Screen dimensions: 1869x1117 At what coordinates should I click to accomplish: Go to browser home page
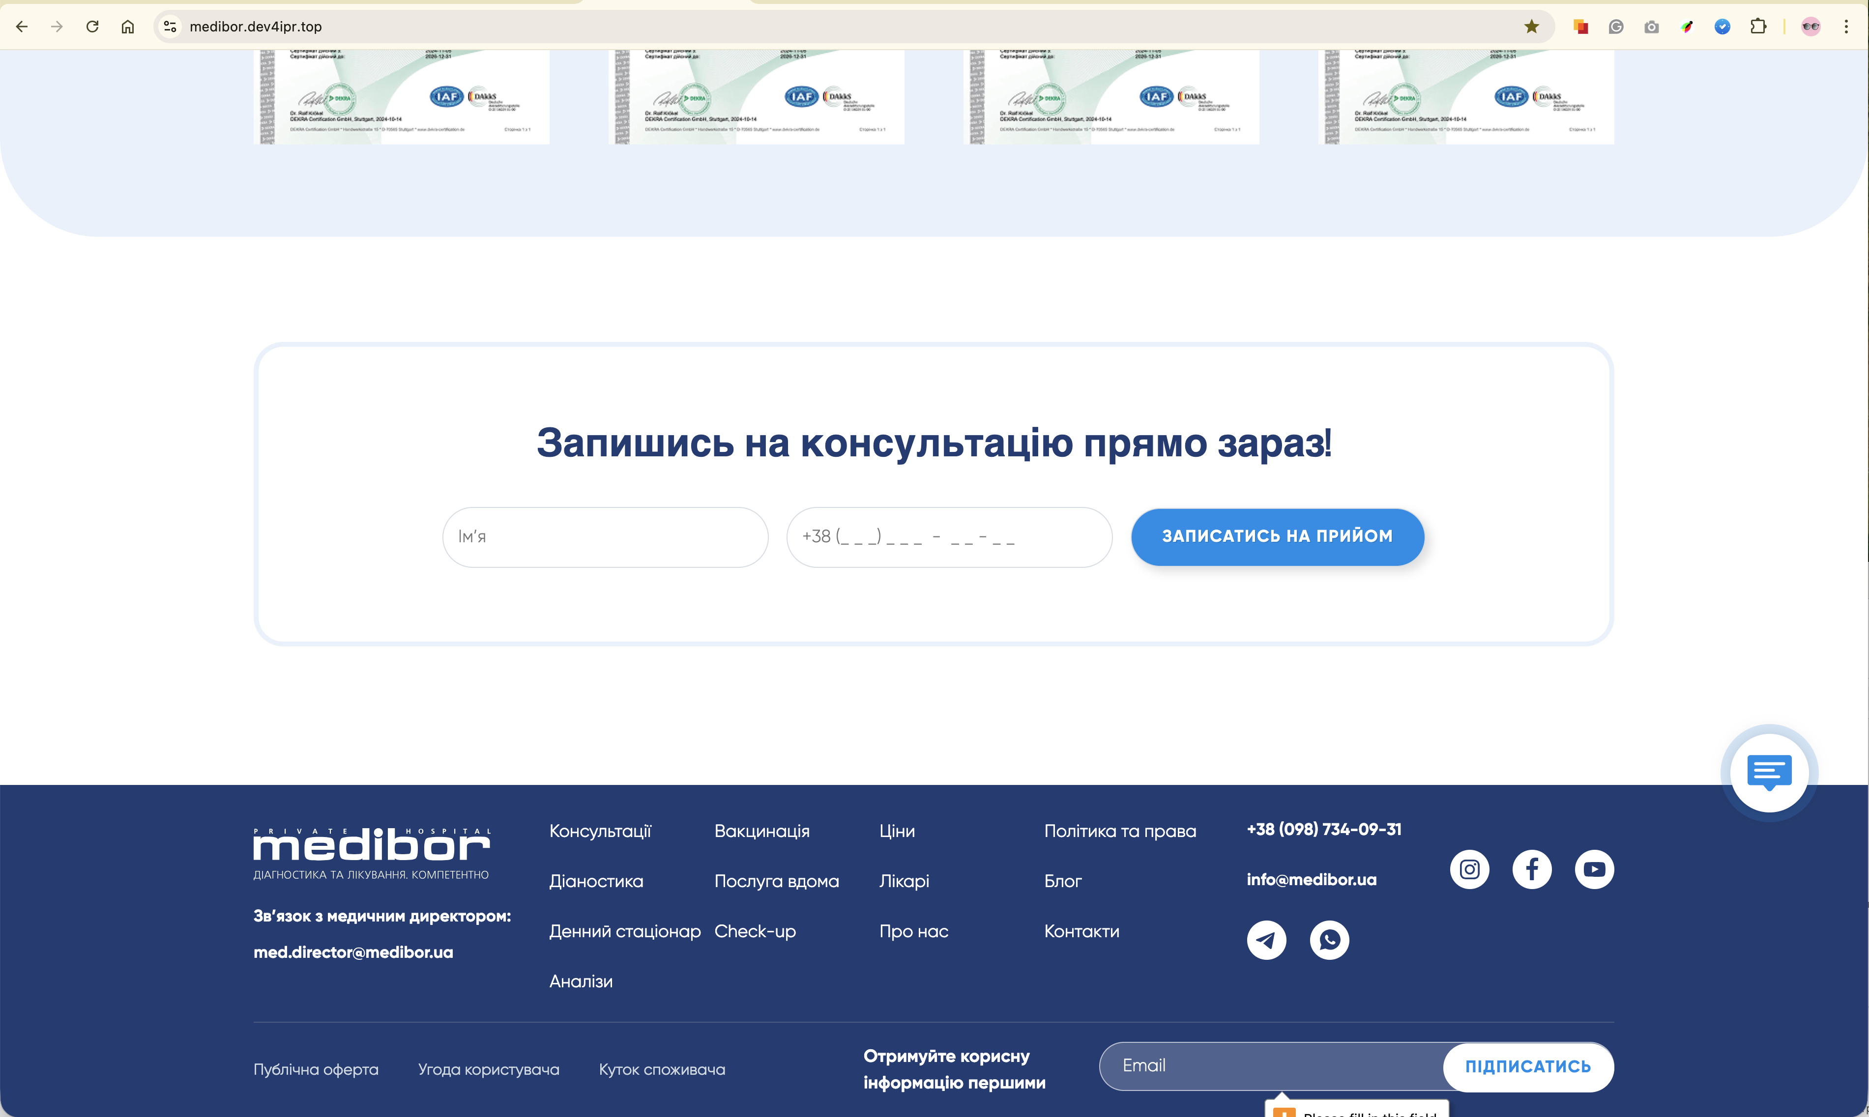point(128,27)
